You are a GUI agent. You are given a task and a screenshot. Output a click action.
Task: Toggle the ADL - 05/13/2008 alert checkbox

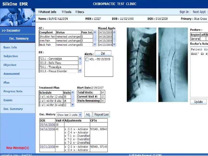[x=87, y=59]
